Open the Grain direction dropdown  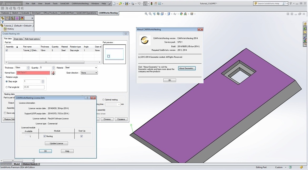[89, 73]
